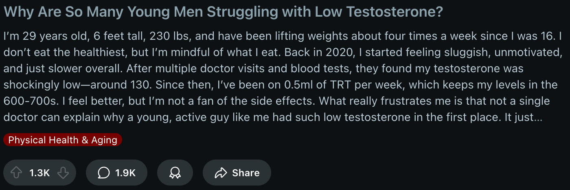This screenshot has width=570, height=190.
Task: Click the comment speech bubble icon
Action: [104, 173]
